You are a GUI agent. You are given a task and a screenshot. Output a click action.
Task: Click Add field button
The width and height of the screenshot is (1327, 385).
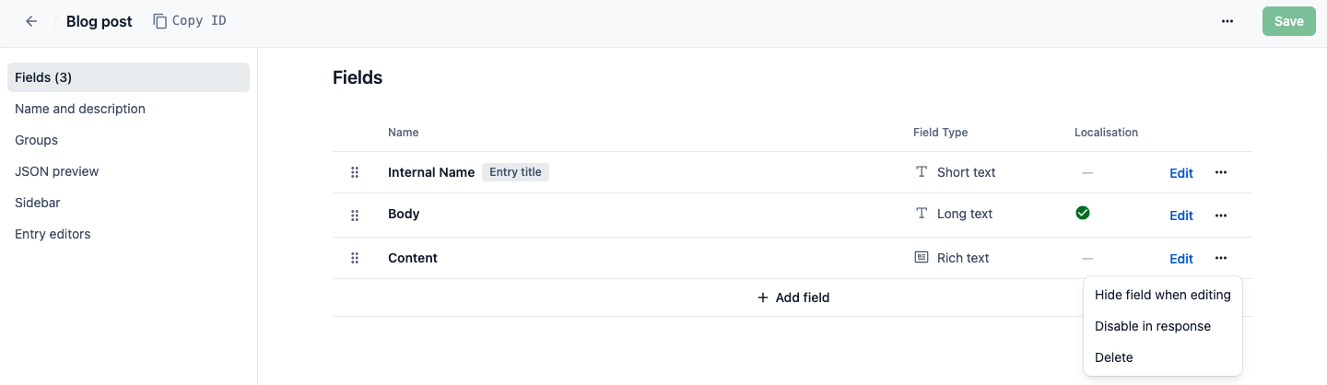coord(793,297)
